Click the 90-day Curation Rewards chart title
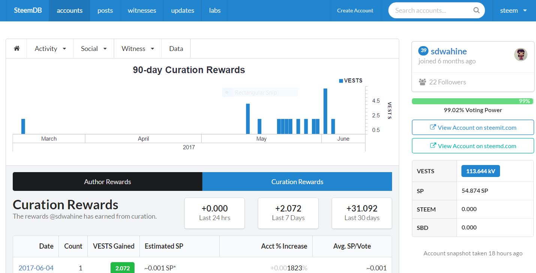This screenshot has width=536, height=273. pos(189,70)
